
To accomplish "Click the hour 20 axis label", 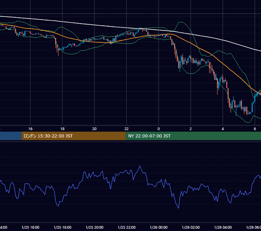I will point(94,129).
